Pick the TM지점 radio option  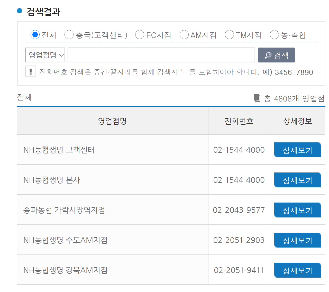pos(229,34)
